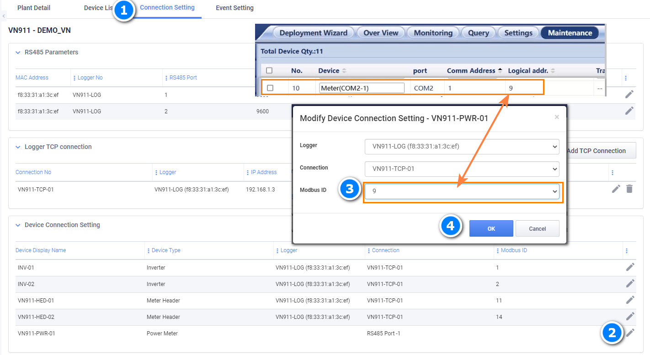This screenshot has height=355, width=650.
Task: Collapse the RS485 Parameters section
Action: coord(18,52)
